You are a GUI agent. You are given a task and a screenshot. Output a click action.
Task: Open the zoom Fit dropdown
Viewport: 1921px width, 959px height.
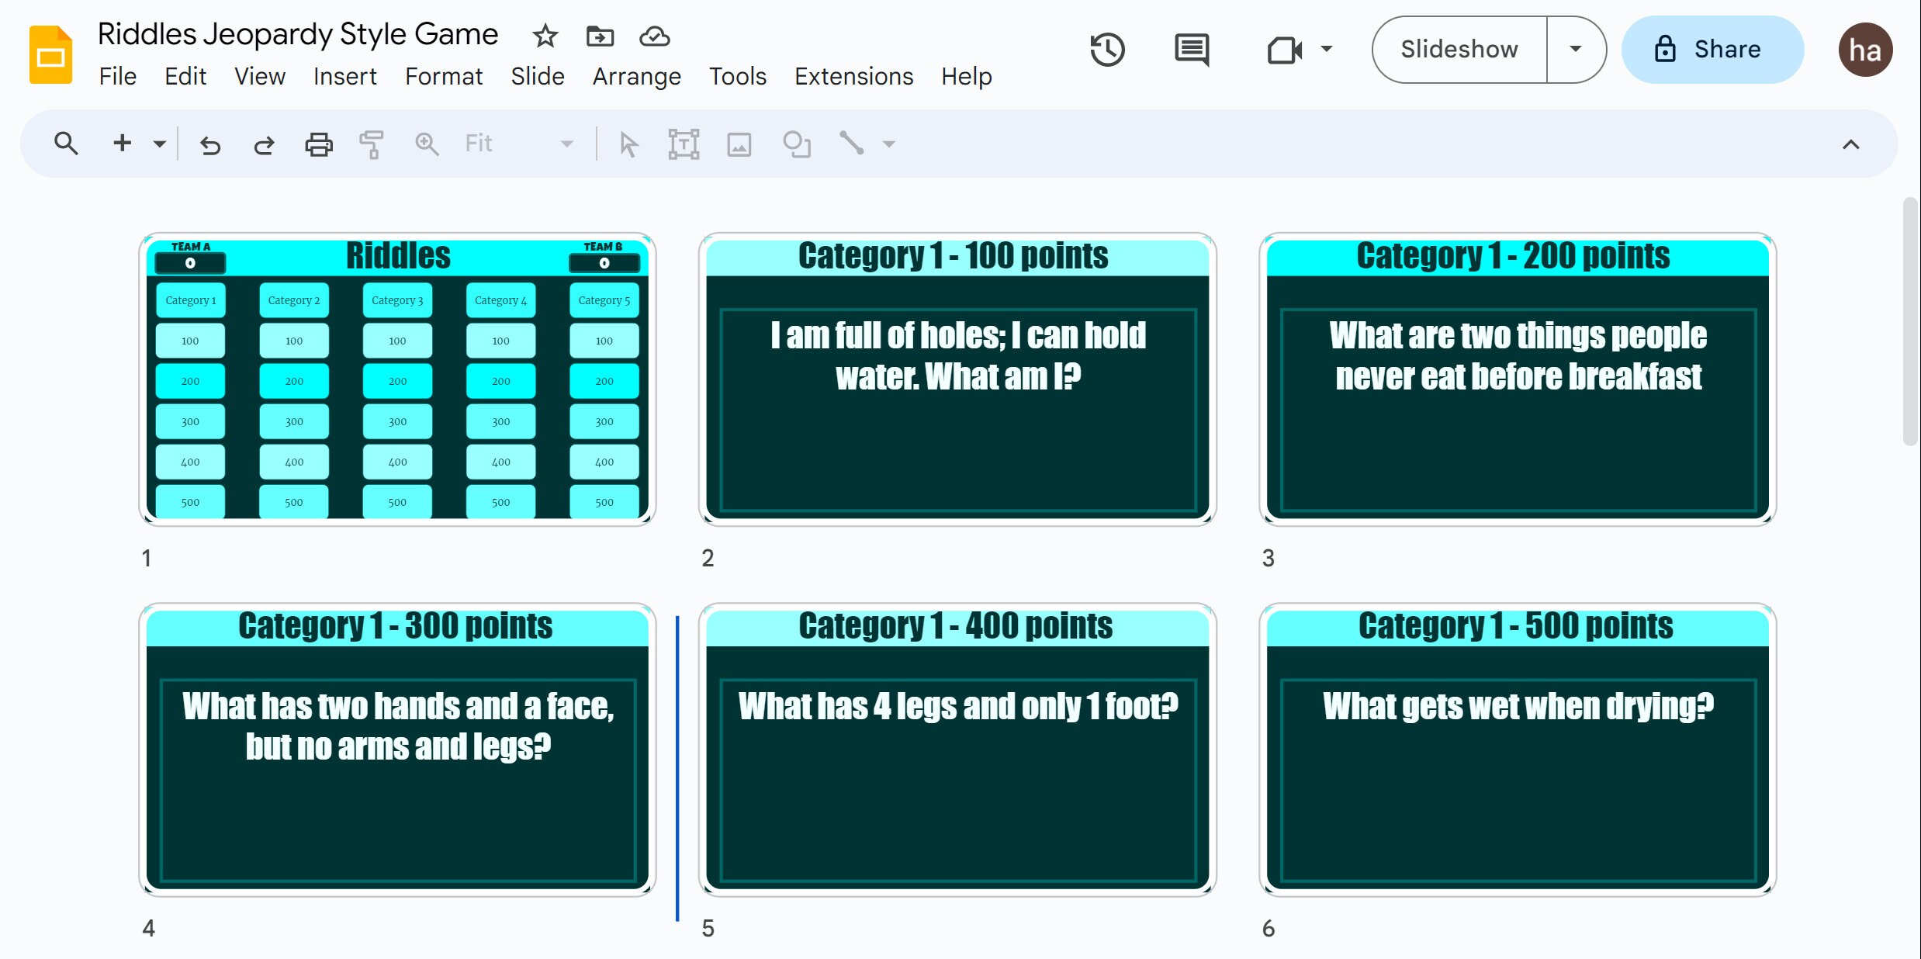coord(567,144)
